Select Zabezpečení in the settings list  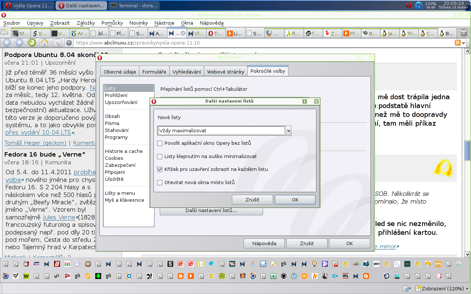point(120,165)
